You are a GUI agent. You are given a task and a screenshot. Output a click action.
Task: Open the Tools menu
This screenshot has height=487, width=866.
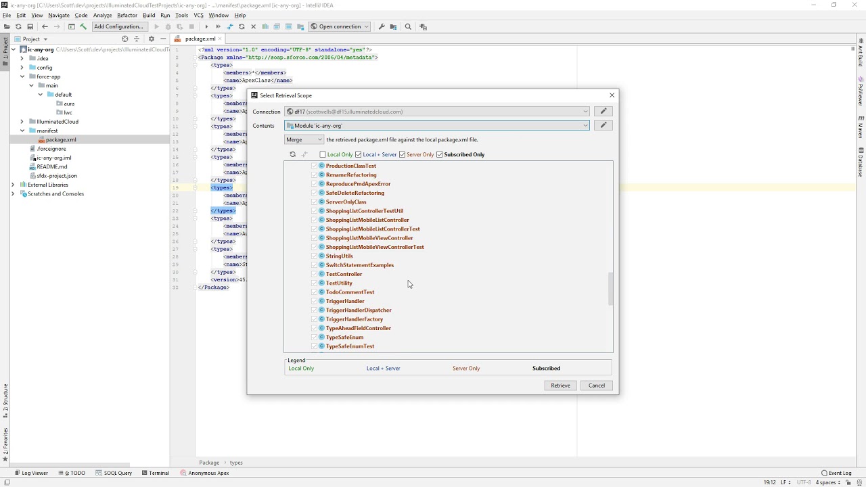[x=181, y=15]
